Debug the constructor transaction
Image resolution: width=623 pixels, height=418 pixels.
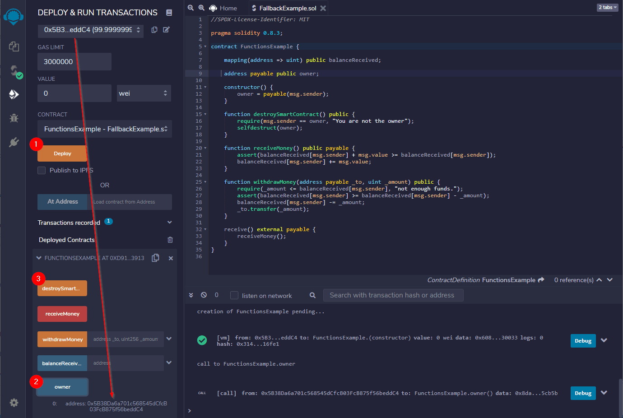pos(583,341)
